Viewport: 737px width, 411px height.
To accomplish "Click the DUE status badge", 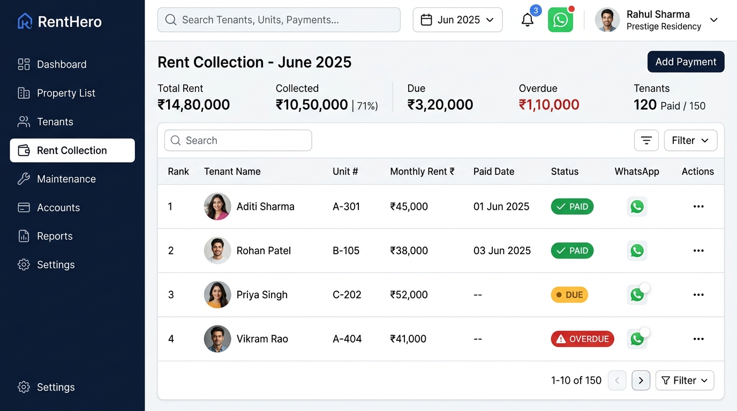I will coord(569,295).
